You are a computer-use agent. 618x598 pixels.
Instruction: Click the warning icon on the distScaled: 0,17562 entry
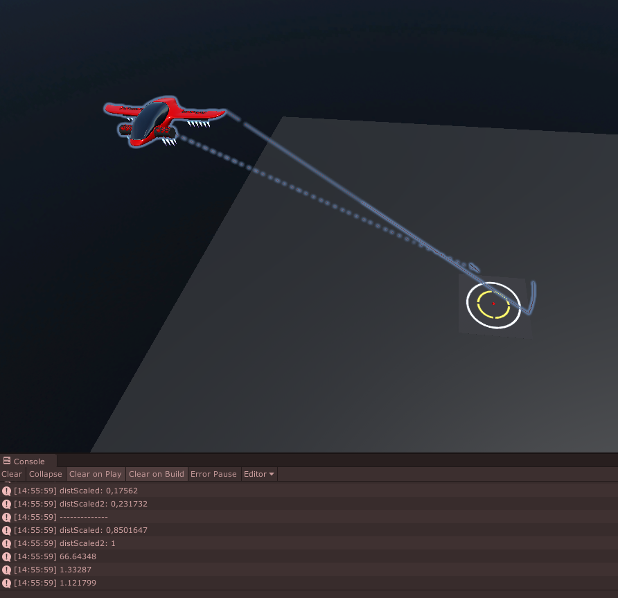(6, 491)
